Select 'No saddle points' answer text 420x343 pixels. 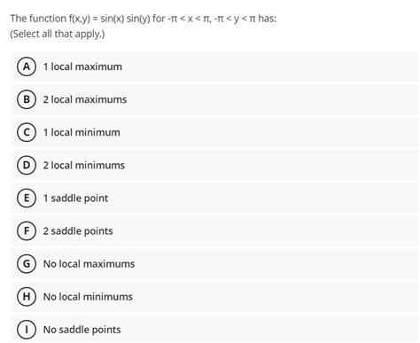(82, 330)
